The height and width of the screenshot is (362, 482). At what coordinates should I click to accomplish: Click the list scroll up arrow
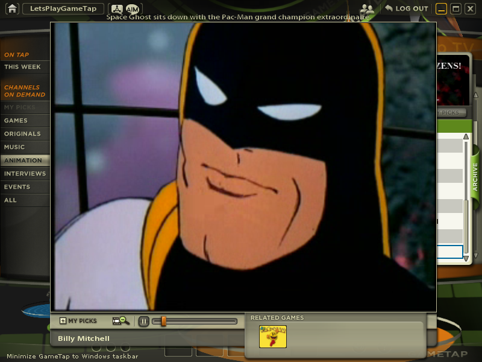coord(466,136)
